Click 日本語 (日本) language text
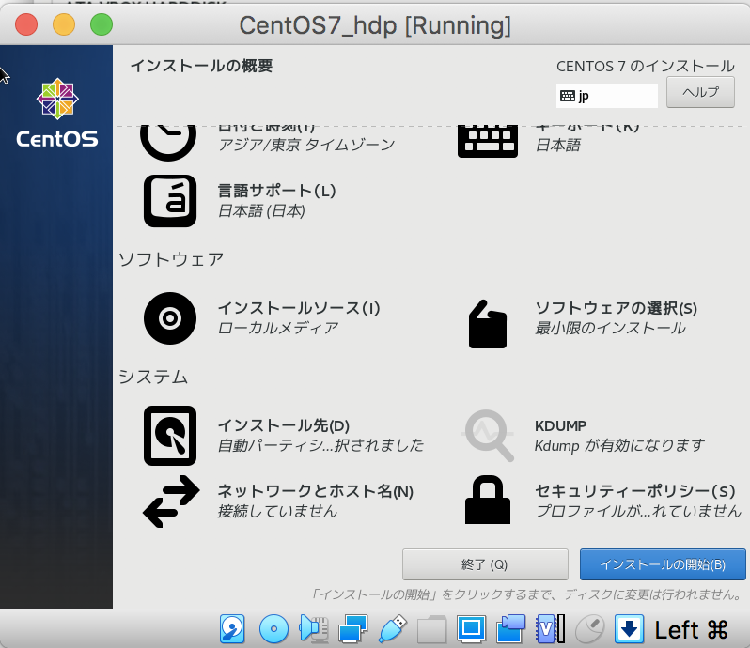 [261, 210]
